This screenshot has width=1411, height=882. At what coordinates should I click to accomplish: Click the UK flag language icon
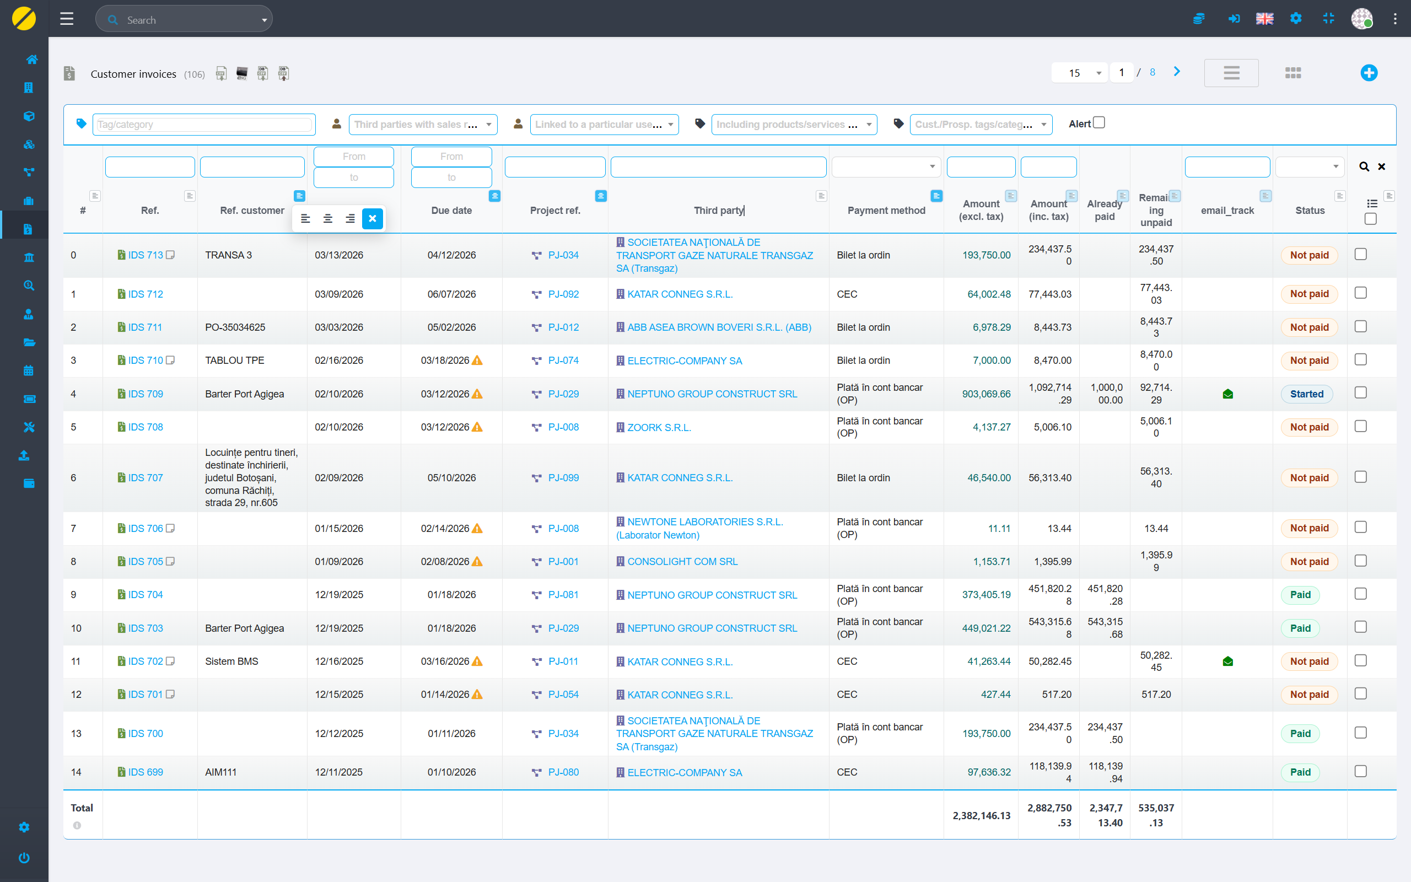[x=1264, y=19]
